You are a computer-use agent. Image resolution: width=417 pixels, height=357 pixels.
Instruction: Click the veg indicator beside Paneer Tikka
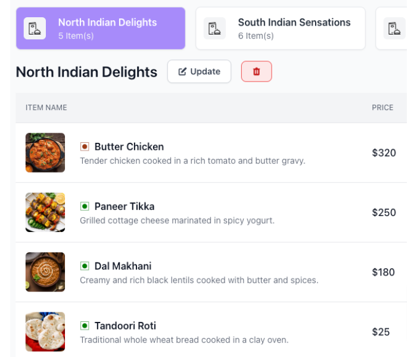pos(85,206)
